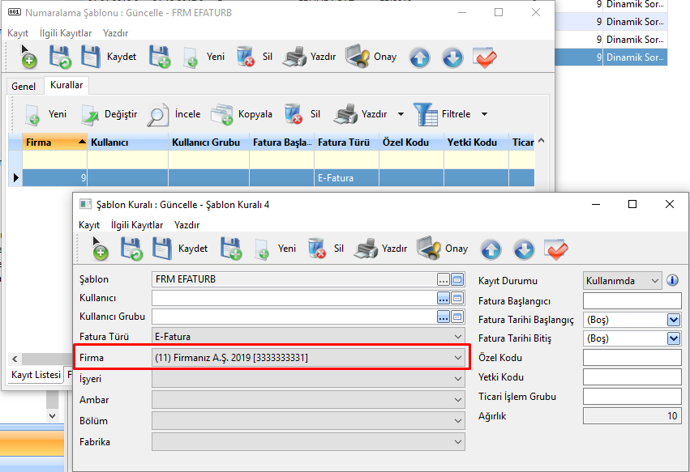Click the Kullanıcı lookup (...) button
Viewport: 690px width, 472px height.
pos(444,298)
